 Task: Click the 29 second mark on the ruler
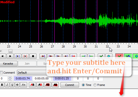click(x=74, y=46)
